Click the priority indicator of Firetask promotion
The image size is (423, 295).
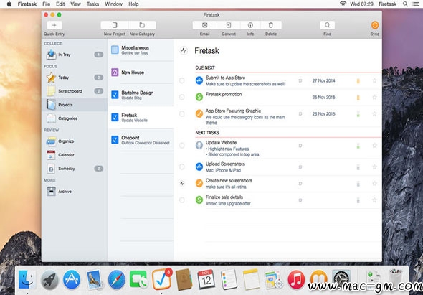pyautogui.click(x=358, y=97)
